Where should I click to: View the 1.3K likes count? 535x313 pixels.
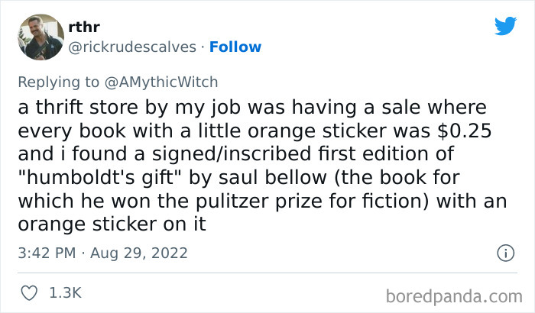click(x=64, y=292)
